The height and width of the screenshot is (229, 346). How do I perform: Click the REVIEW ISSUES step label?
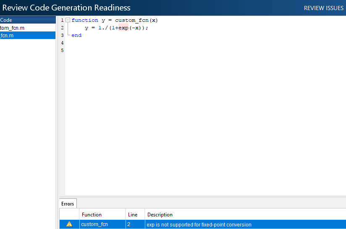(x=323, y=8)
